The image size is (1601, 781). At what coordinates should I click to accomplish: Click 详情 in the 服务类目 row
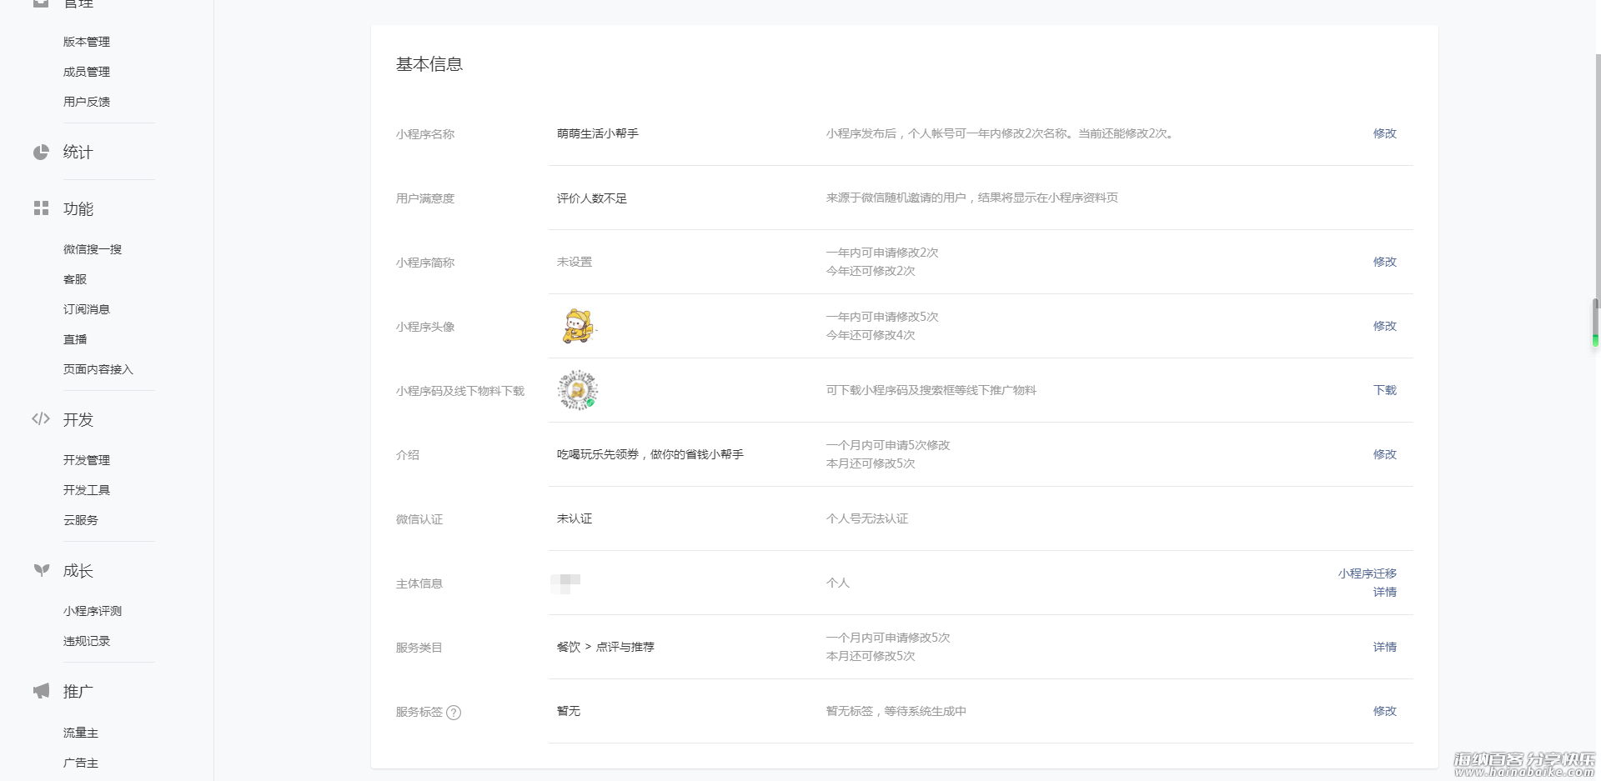1385,647
